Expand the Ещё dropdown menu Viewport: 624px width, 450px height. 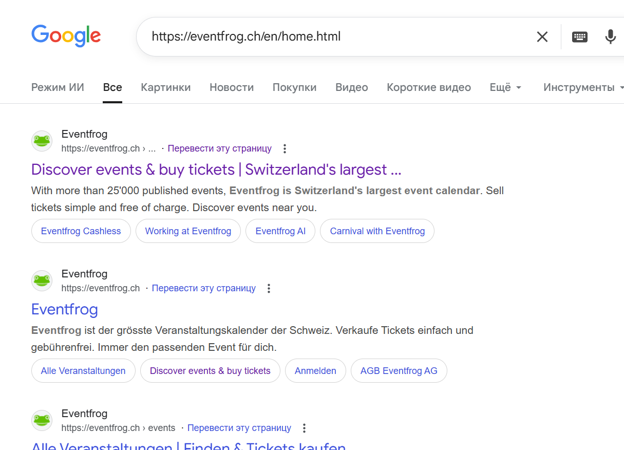point(505,87)
